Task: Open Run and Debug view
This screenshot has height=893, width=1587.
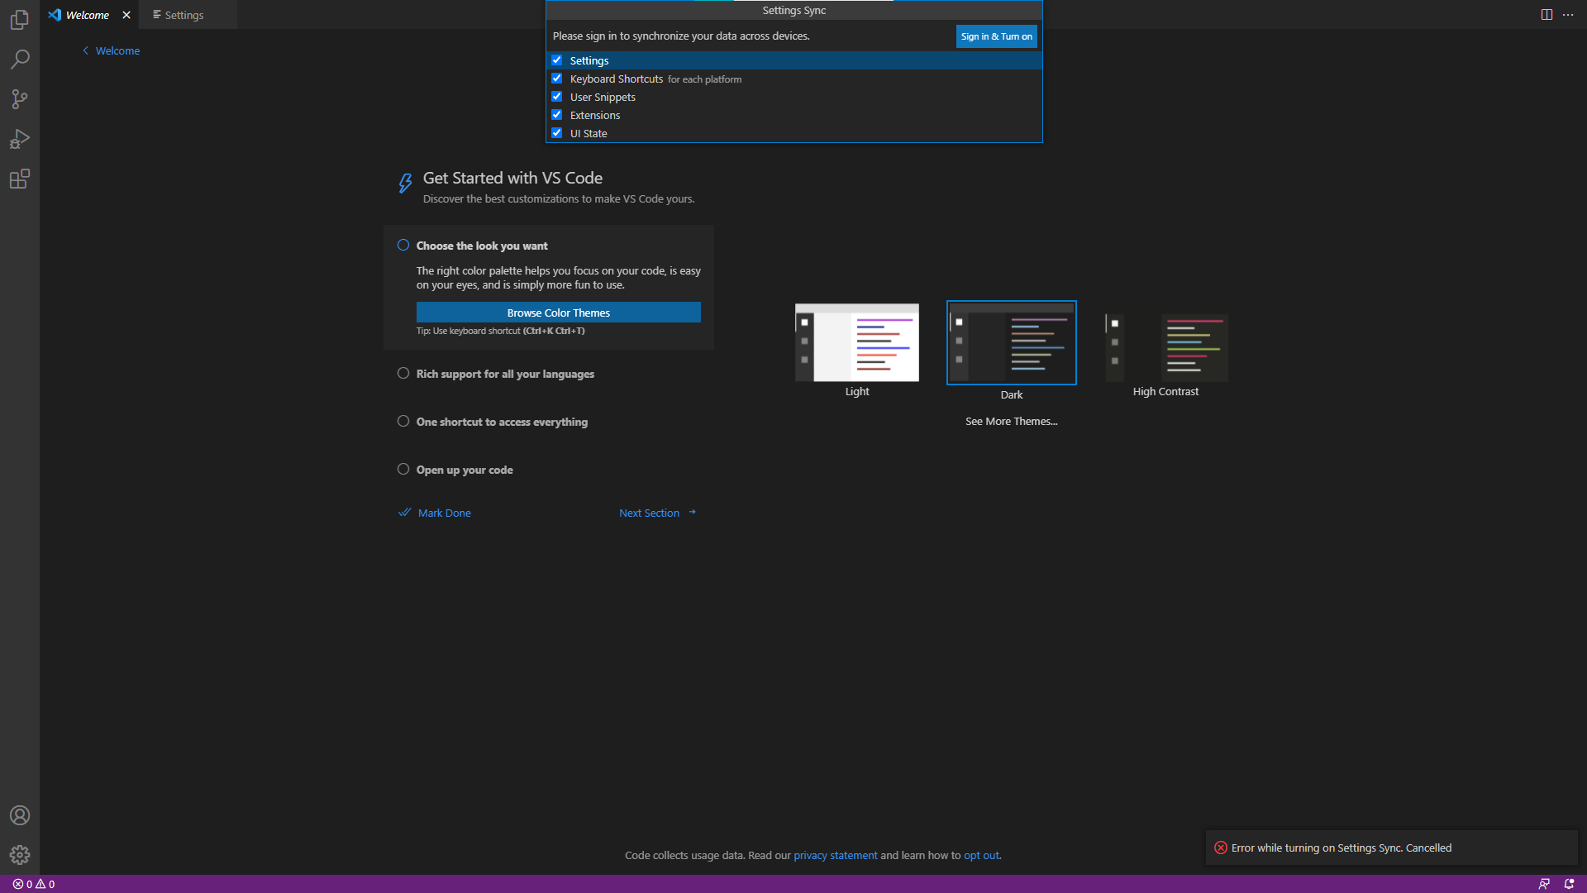Action: [20, 139]
